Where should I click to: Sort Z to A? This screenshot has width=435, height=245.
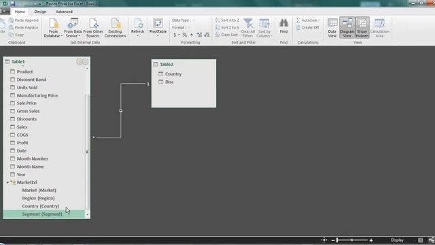click(x=227, y=27)
